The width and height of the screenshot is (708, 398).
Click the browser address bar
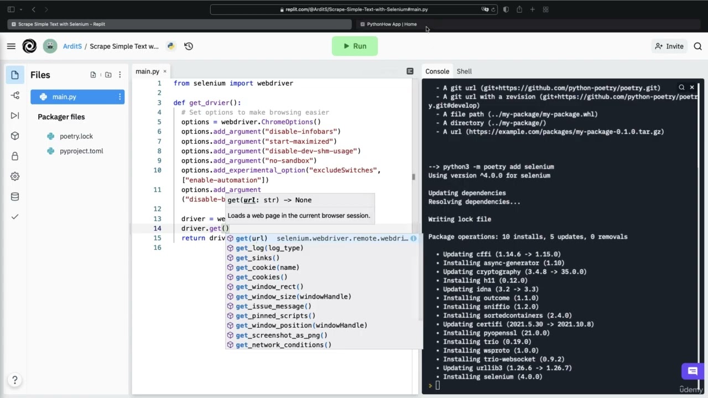[x=354, y=9]
